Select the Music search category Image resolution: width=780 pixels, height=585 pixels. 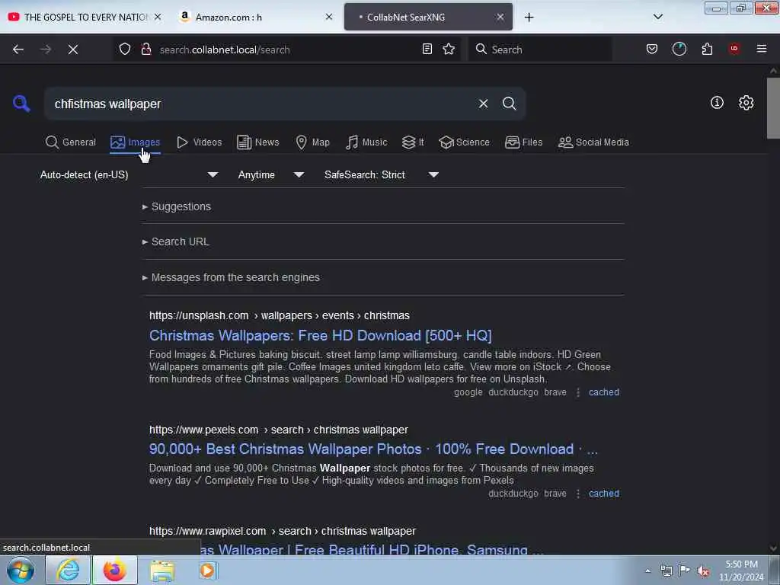tap(366, 142)
